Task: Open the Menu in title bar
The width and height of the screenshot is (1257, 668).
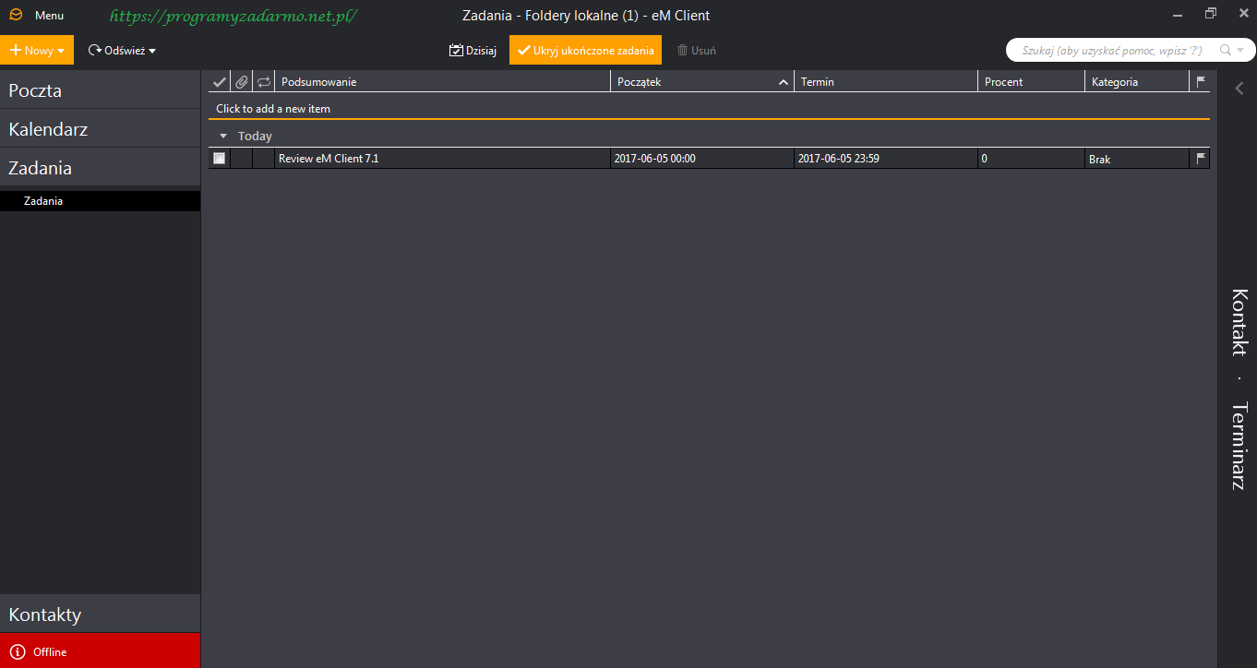Action: click(49, 16)
